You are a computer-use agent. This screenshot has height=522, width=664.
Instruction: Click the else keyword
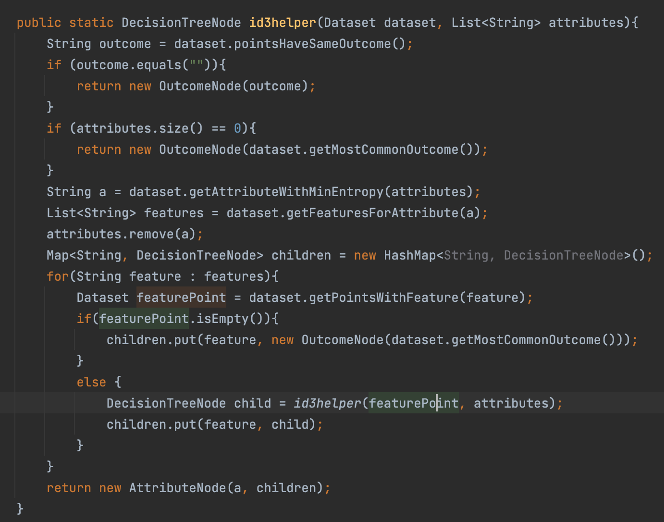pyautogui.click(x=91, y=382)
